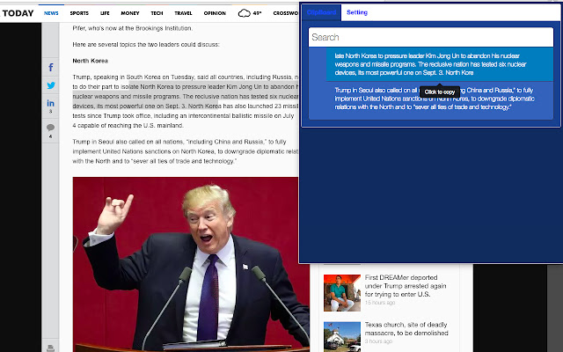Switch to the Clipboard tab
The height and width of the screenshot is (352, 563).
[x=321, y=12]
